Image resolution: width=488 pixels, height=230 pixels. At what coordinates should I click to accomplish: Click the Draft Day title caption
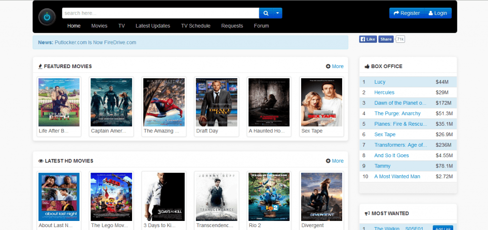tap(207, 131)
